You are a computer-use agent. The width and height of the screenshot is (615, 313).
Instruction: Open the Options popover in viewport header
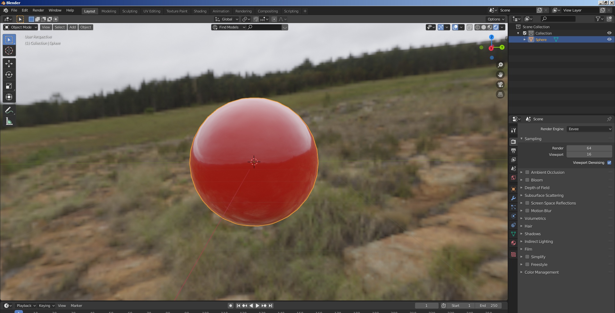pyautogui.click(x=495, y=19)
